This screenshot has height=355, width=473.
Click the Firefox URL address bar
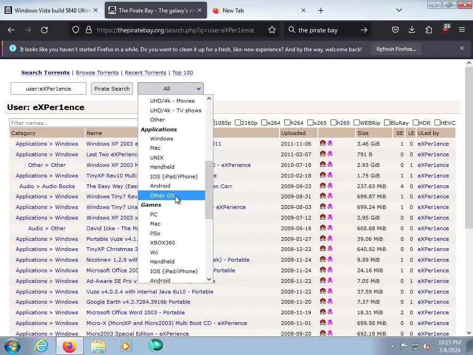point(175,30)
